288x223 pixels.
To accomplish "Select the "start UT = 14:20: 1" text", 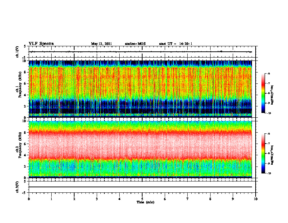I will pyautogui.click(x=176, y=44).
